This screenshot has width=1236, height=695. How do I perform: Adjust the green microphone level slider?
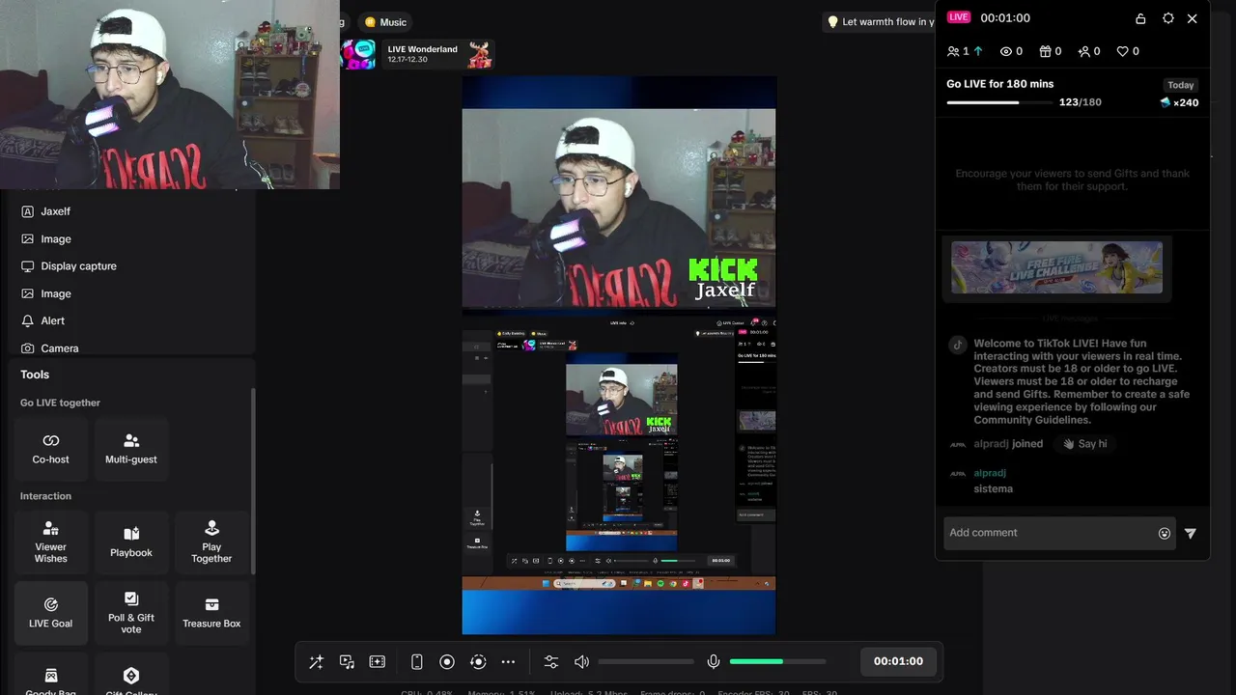point(777,662)
